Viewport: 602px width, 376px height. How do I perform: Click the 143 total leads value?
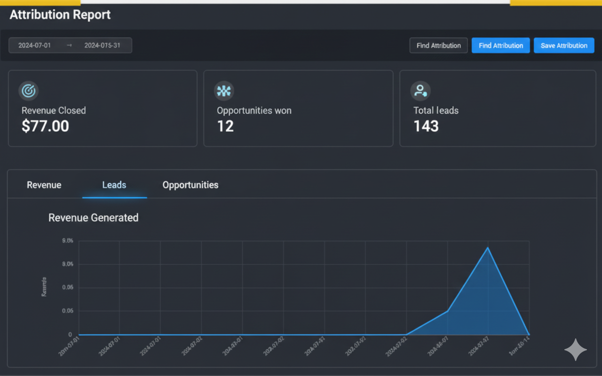click(426, 126)
